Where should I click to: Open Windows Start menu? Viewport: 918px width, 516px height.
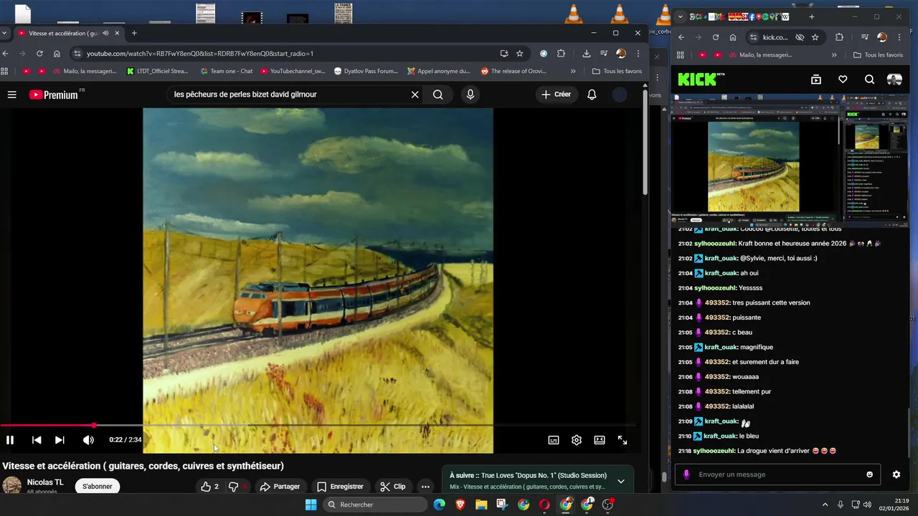pyautogui.click(x=311, y=505)
